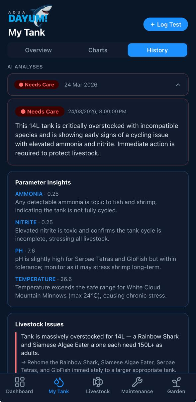Click the PH parameter label
This screenshot has width=196, height=402.
pos(19,251)
